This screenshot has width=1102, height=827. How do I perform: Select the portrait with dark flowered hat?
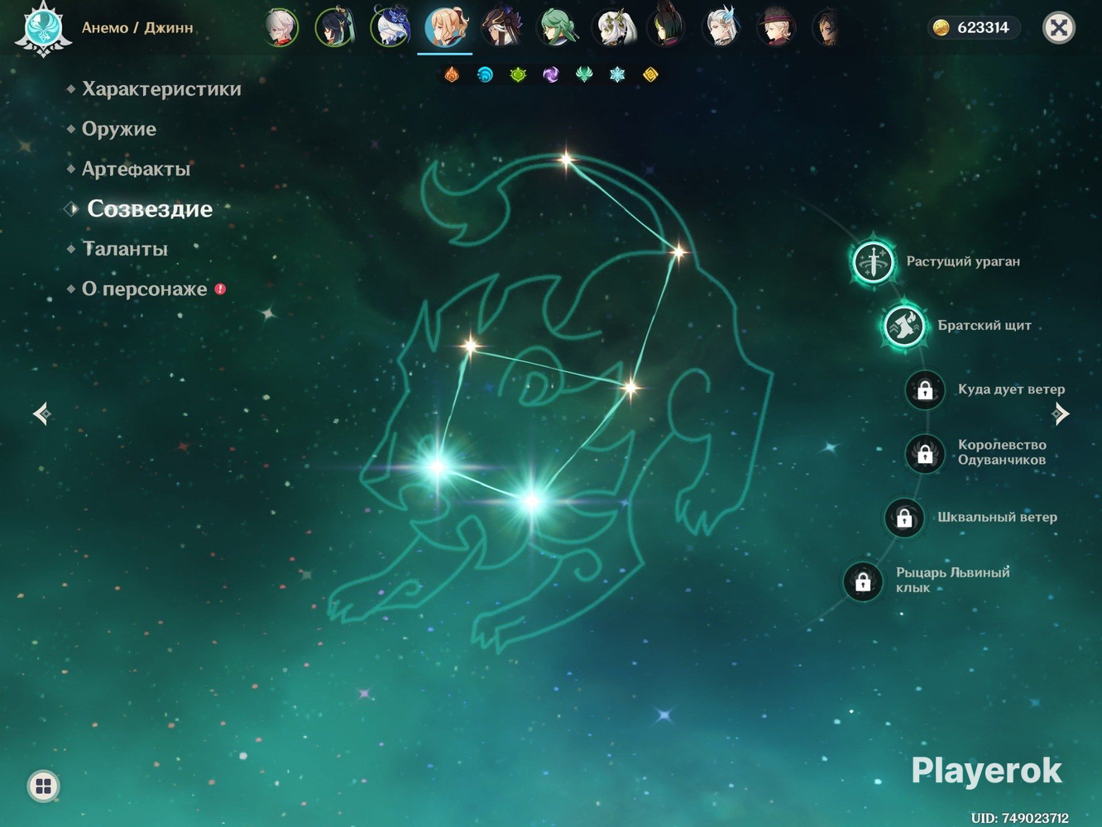(501, 27)
